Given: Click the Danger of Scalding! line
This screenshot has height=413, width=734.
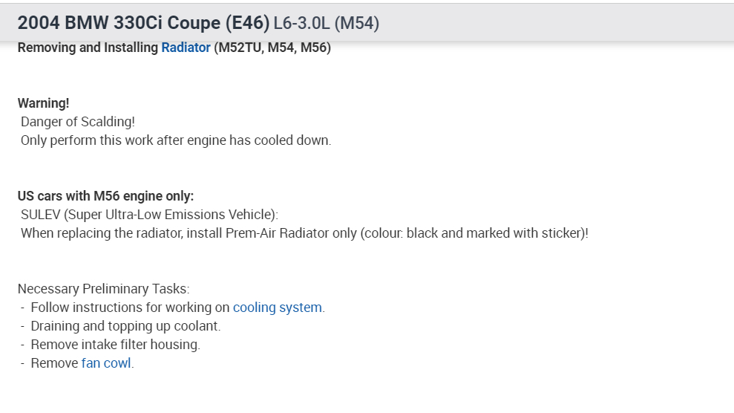Looking at the screenshot, I should pyautogui.click(x=78, y=122).
